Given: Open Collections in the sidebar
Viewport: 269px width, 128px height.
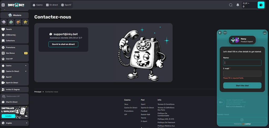Looking at the screenshot, I should [x=14, y=41].
